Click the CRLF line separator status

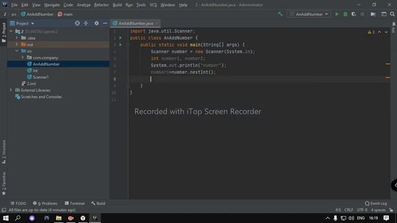tap(349, 210)
